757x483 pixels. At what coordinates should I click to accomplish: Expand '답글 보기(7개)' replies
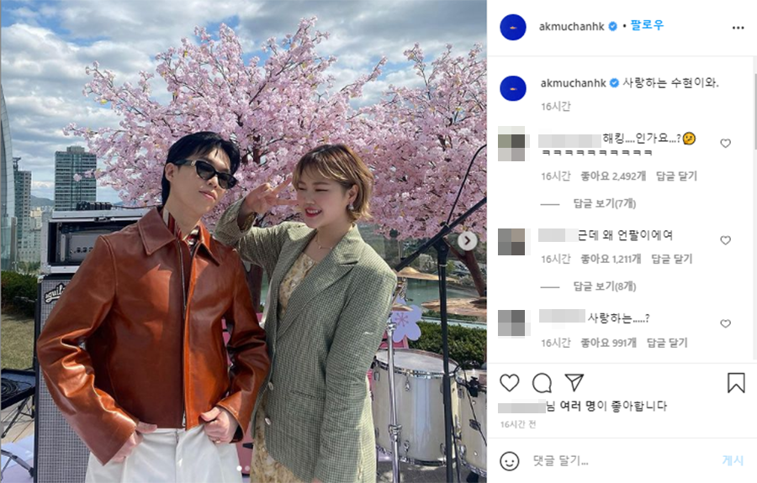(x=604, y=203)
